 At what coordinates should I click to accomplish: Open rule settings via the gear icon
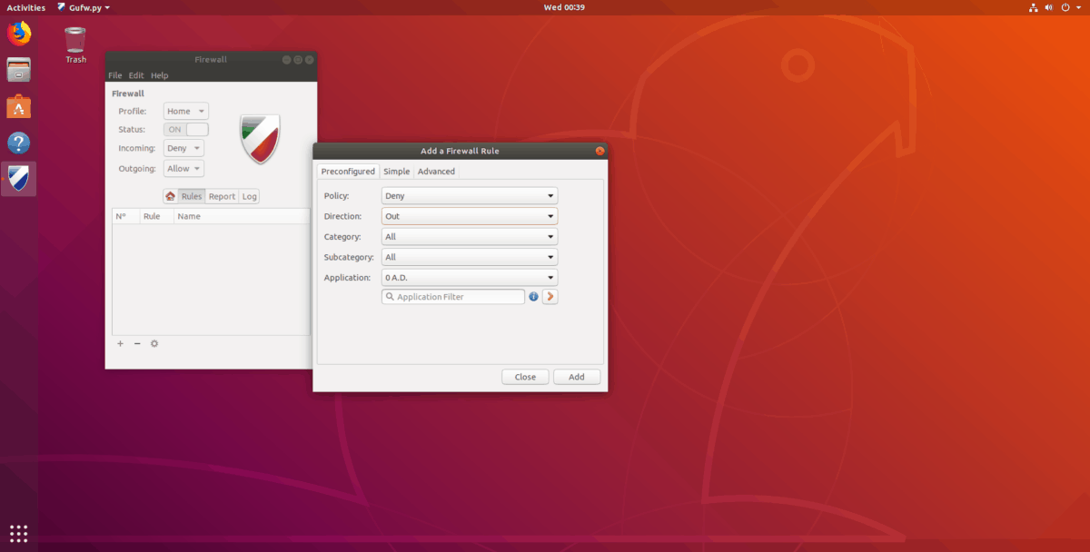(x=154, y=344)
